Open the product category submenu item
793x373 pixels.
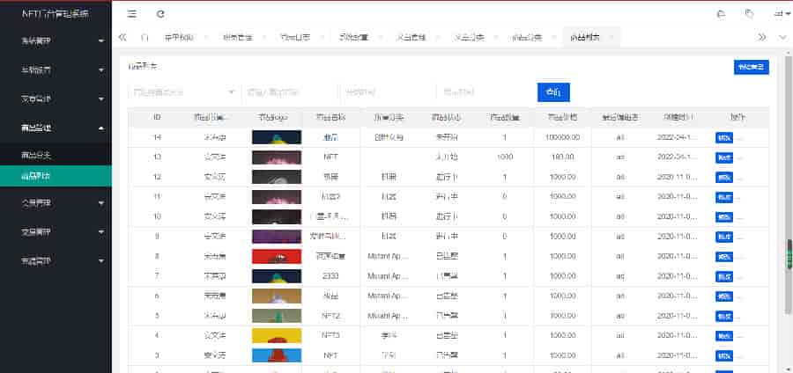tap(37, 155)
